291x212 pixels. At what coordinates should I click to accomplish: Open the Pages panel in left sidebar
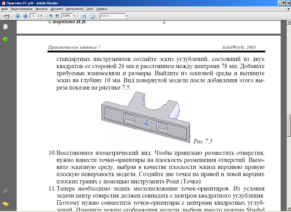(6, 27)
